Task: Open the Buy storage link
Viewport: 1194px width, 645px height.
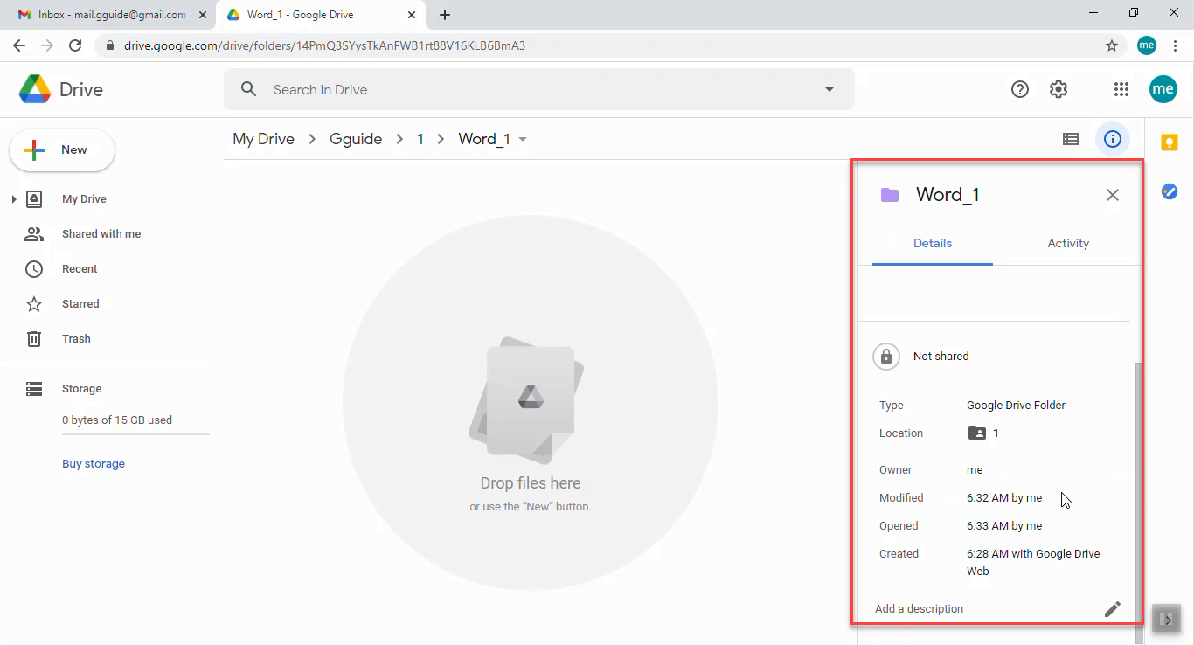Action: click(94, 463)
